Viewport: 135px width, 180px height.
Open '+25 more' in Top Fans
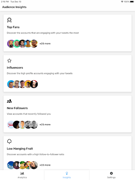[45, 44]
